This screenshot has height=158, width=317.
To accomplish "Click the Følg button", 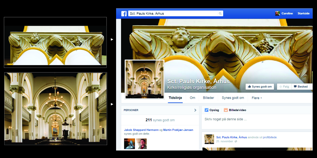I will [284, 87].
